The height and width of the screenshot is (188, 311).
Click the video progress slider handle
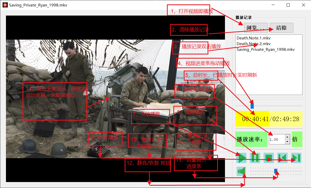pyautogui.click(x=252, y=106)
